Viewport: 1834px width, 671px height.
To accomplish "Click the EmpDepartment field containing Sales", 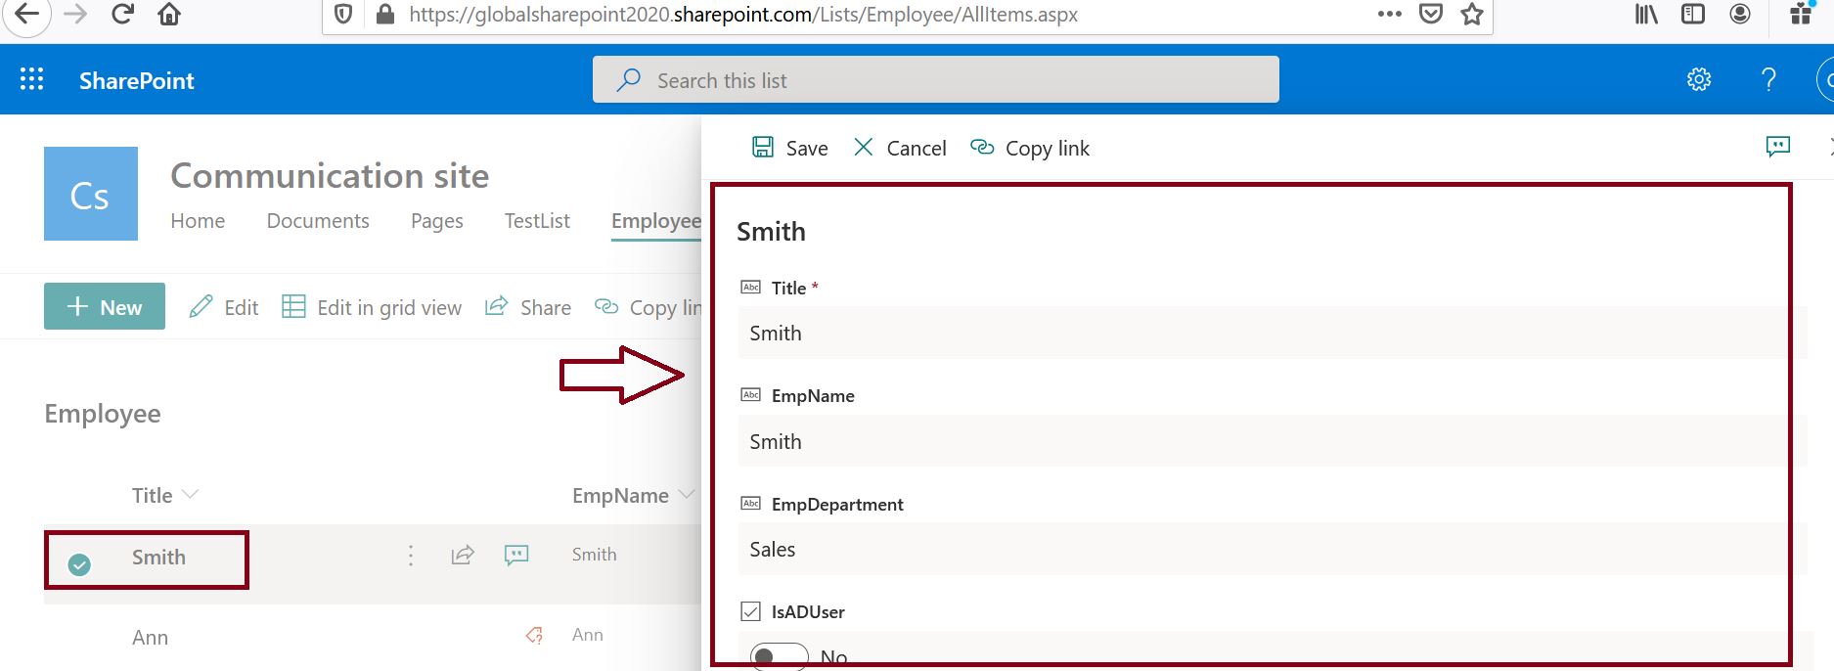I will (x=1273, y=549).
